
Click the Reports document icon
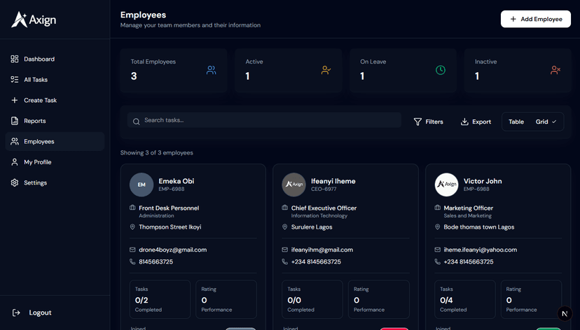click(15, 121)
